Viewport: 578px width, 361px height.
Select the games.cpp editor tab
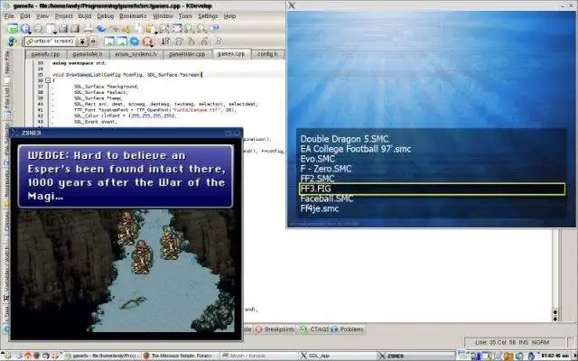click(x=231, y=54)
